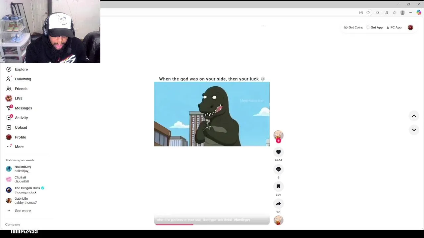Image resolution: width=424 pixels, height=238 pixels.
Task: Go to next video with down arrow
Action: point(414,130)
